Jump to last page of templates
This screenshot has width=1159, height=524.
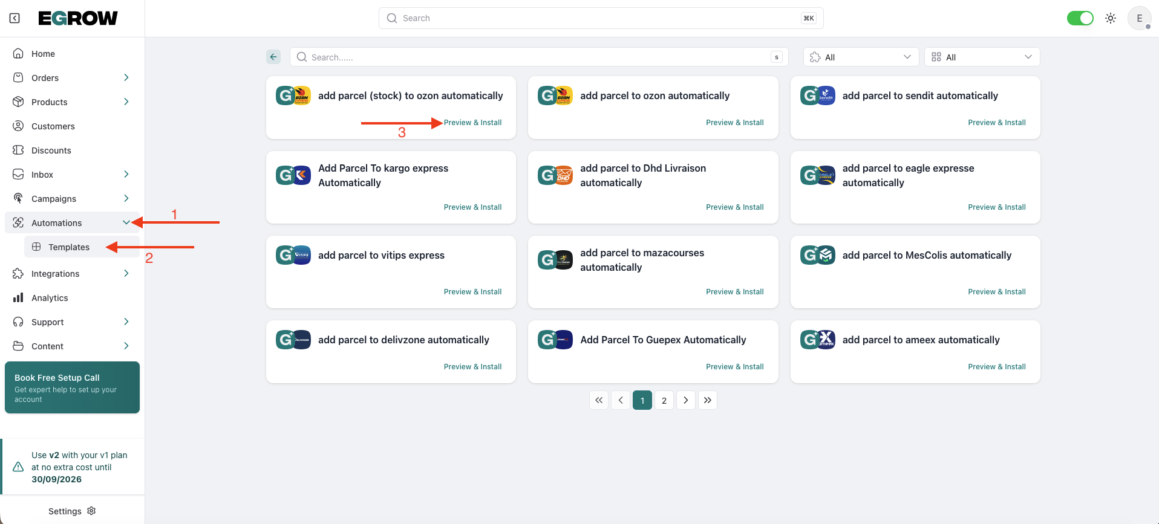[x=707, y=400]
